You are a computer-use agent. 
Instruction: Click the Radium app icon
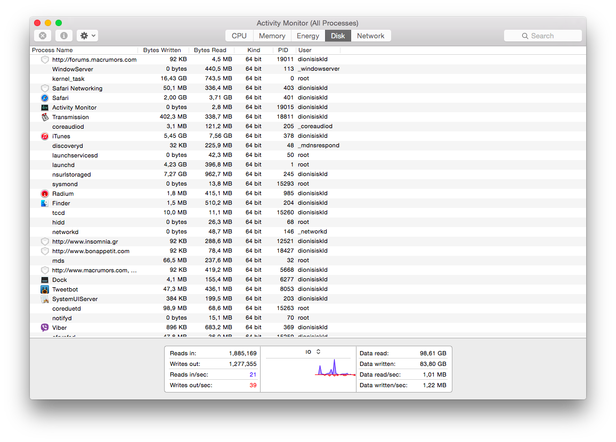[45, 194]
